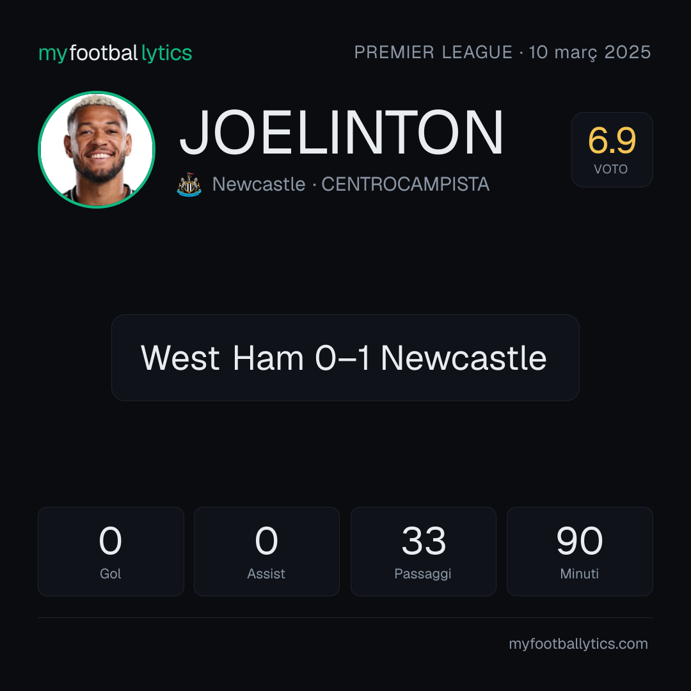Click the 33 Passaggi stat card
Viewport: 691px width, 691px height.
[423, 552]
